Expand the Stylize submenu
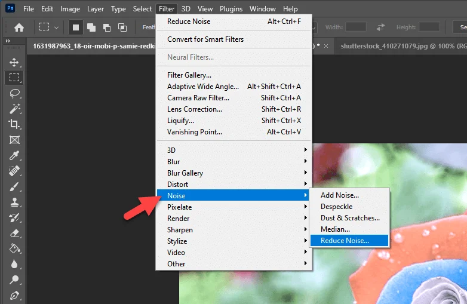 pos(233,241)
